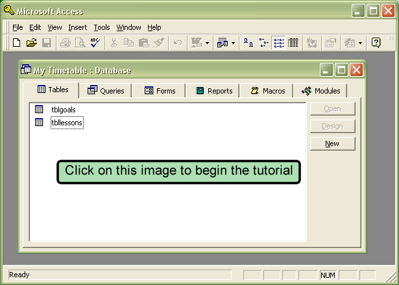Screen dimensions: 399x285
Task: Click the Copy icon in toolbar
Action: click(128, 43)
